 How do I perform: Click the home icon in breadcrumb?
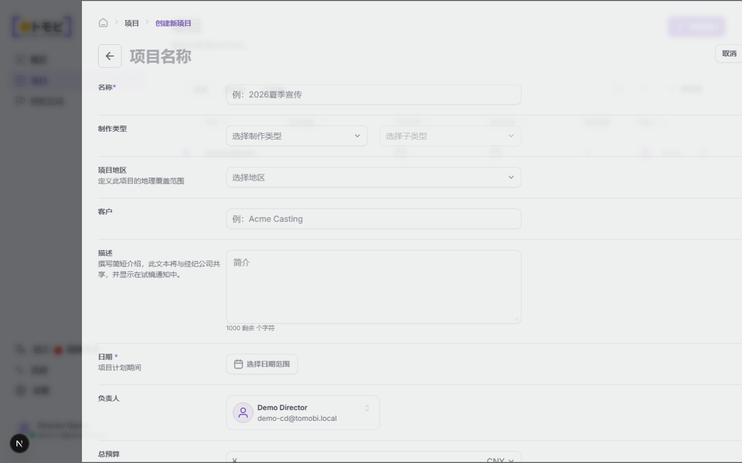click(x=103, y=23)
